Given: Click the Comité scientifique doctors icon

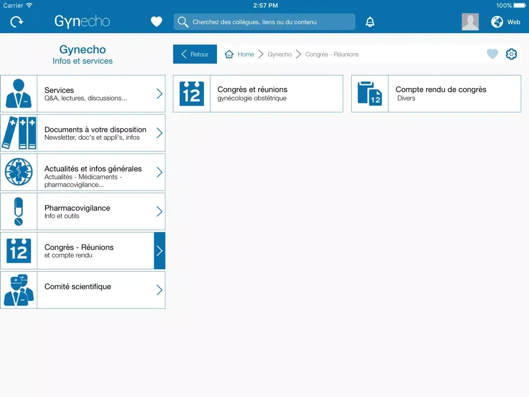Looking at the screenshot, I should point(19,290).
